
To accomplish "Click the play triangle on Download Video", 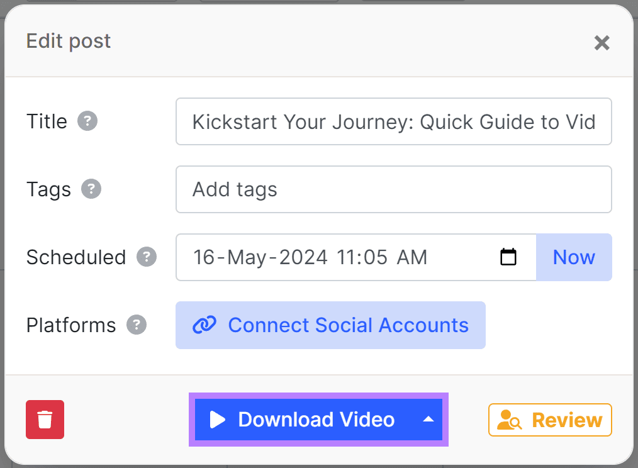I will (217, 420).
